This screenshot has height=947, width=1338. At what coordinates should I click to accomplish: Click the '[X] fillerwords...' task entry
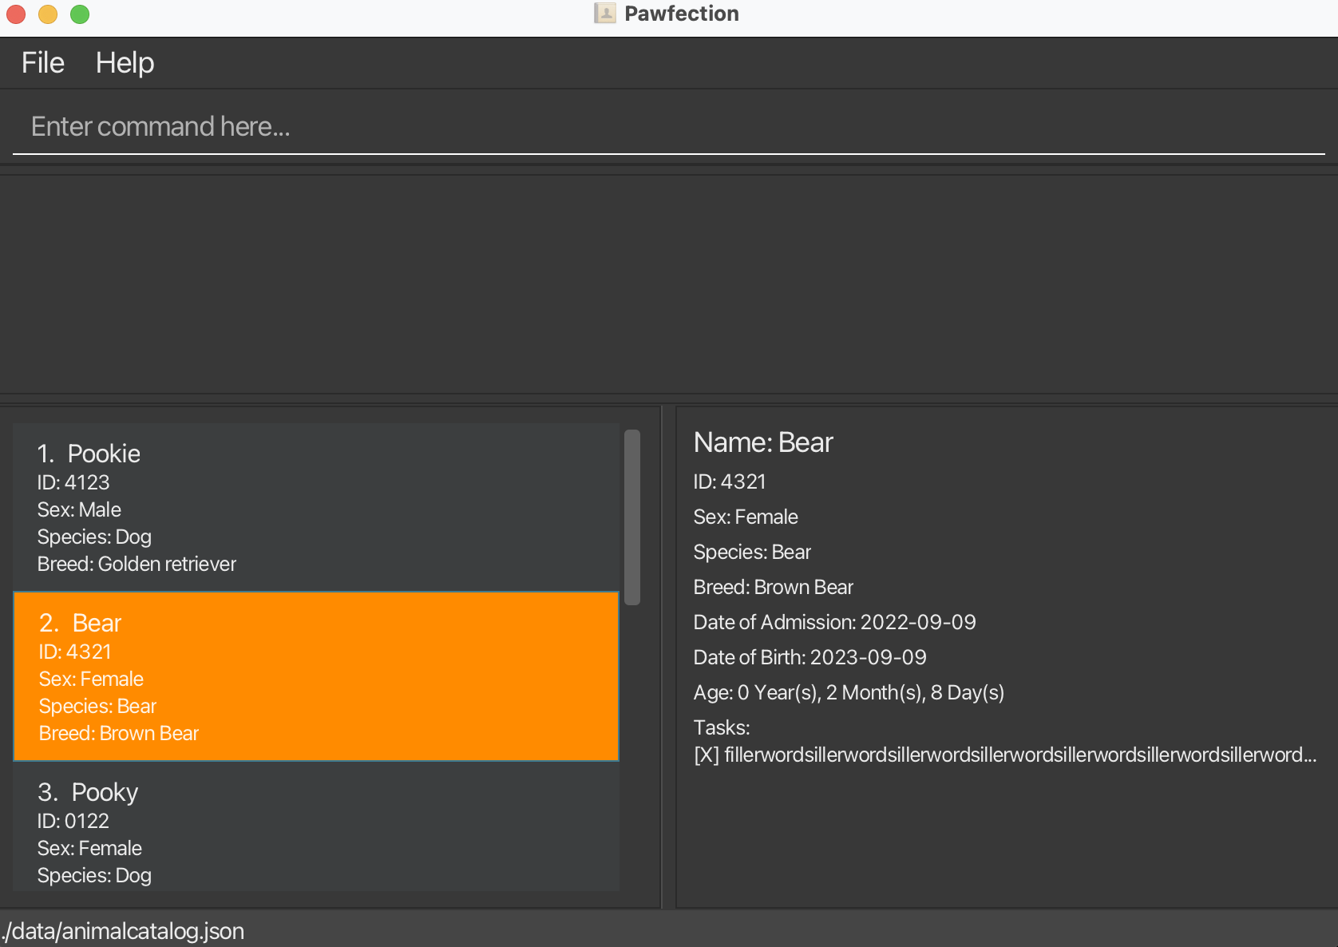1005,755
